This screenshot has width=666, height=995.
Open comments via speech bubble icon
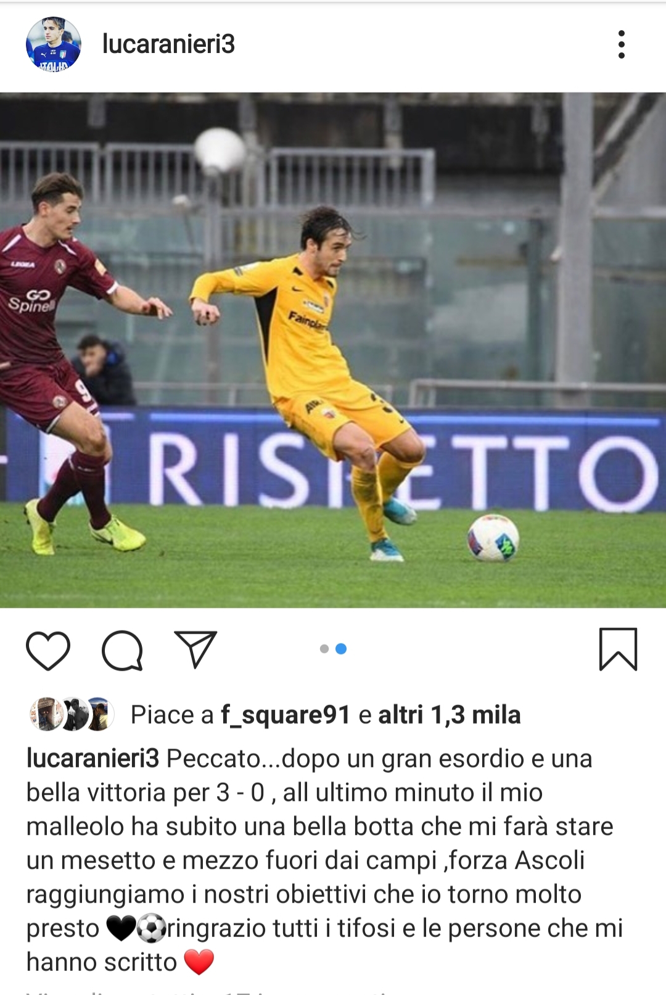(122, 650)
